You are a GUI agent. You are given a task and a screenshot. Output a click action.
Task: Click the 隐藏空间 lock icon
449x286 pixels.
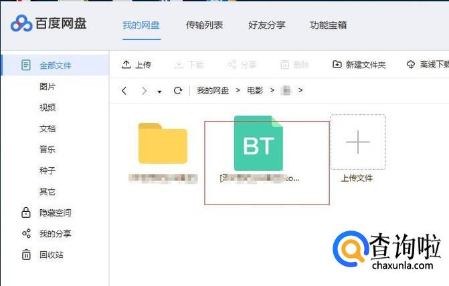coord(26,212)
